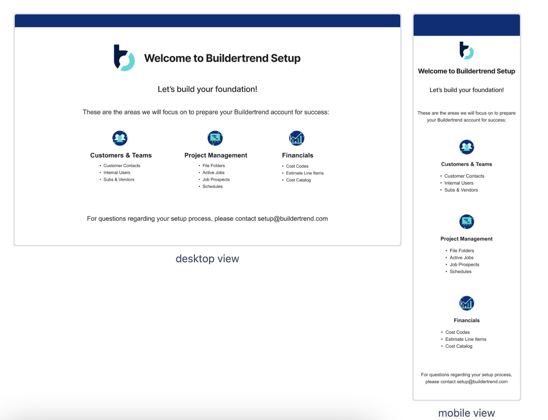Screen dimensions: 548x420
Task: Click Cost Catalog in desktop view
Action: click(x=298, y=180)
